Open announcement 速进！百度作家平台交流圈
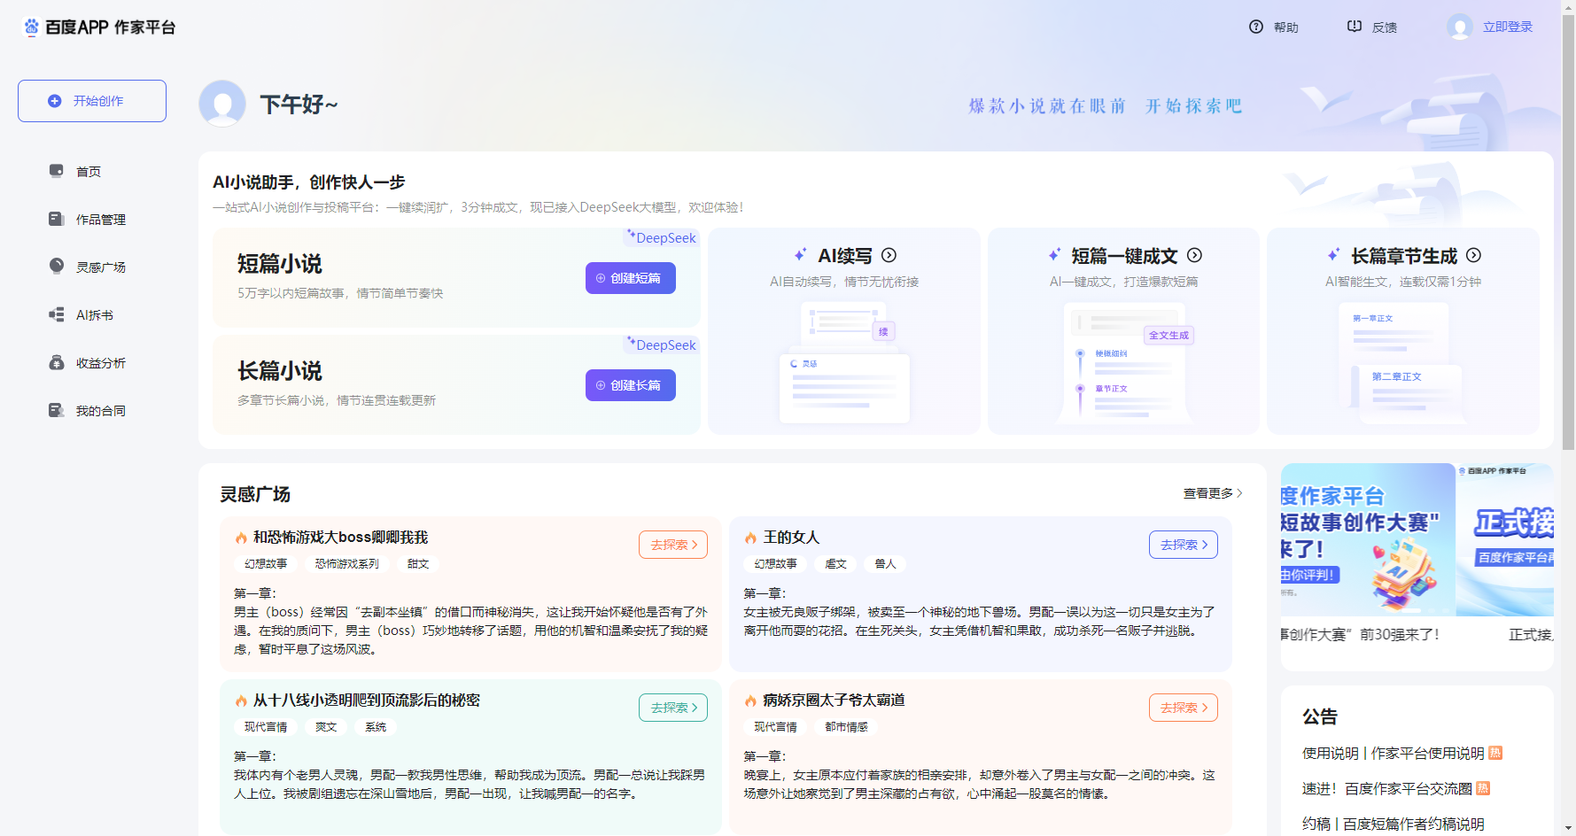The image size is (1576, 836). [x=1387, y=788]
